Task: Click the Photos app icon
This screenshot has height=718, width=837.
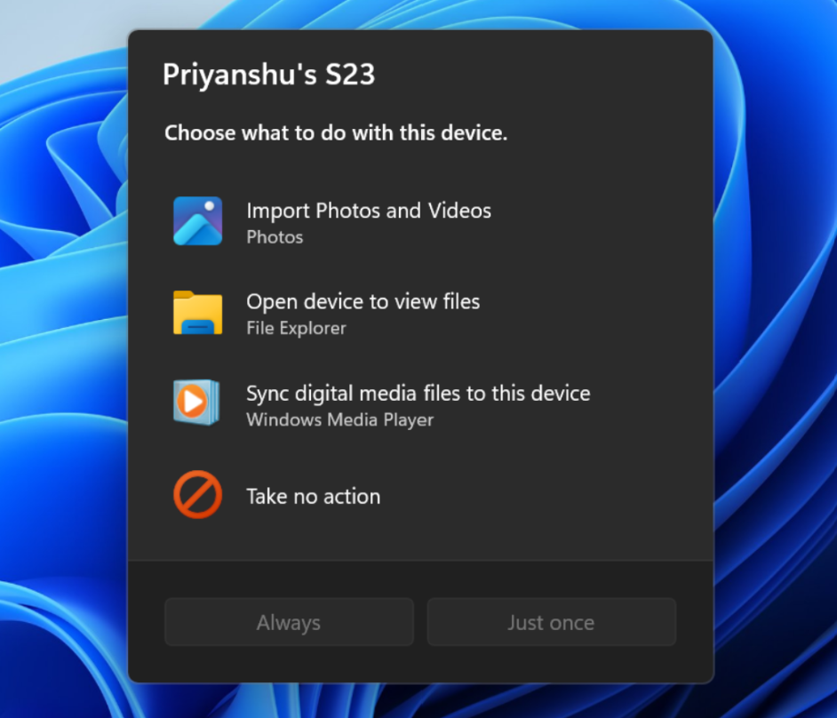Action: click(x=197, y=221)
